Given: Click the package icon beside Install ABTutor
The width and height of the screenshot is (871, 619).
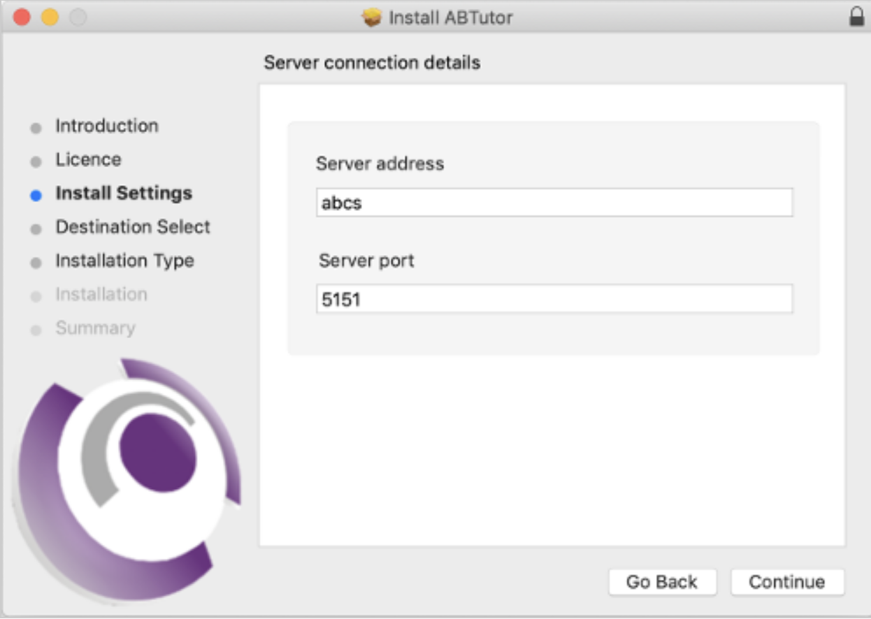Looking at the screenshot, I should coord(372,17).
